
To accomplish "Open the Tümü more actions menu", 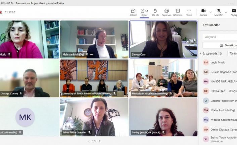I will pyautogui.click(x=189, y=12).
